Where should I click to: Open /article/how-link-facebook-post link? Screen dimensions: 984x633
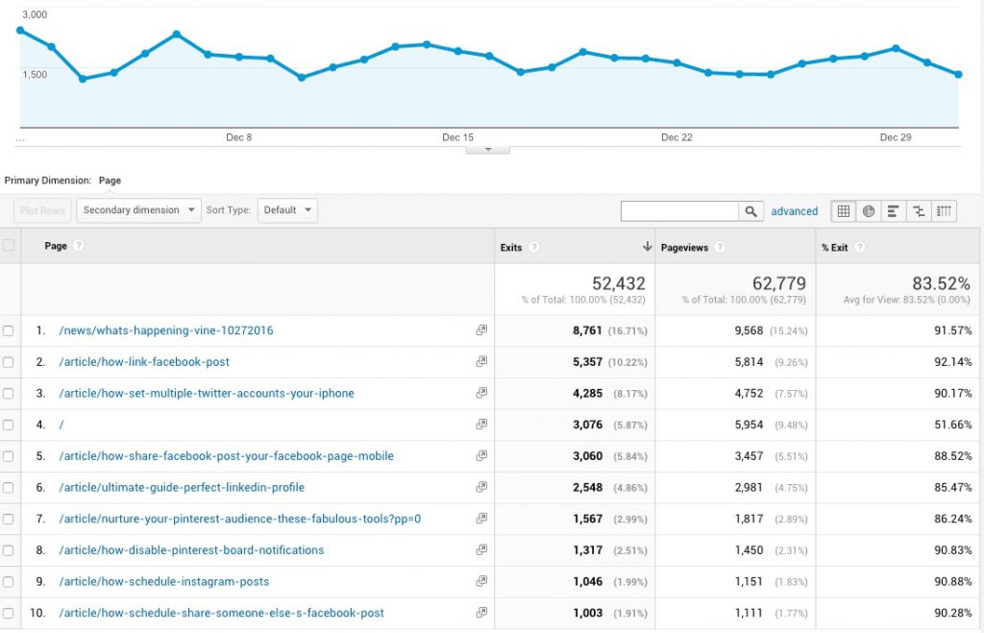[x=144, y=362]
